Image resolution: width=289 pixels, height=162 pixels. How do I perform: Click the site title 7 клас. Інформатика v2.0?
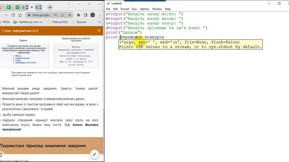(x=20, y=31)
